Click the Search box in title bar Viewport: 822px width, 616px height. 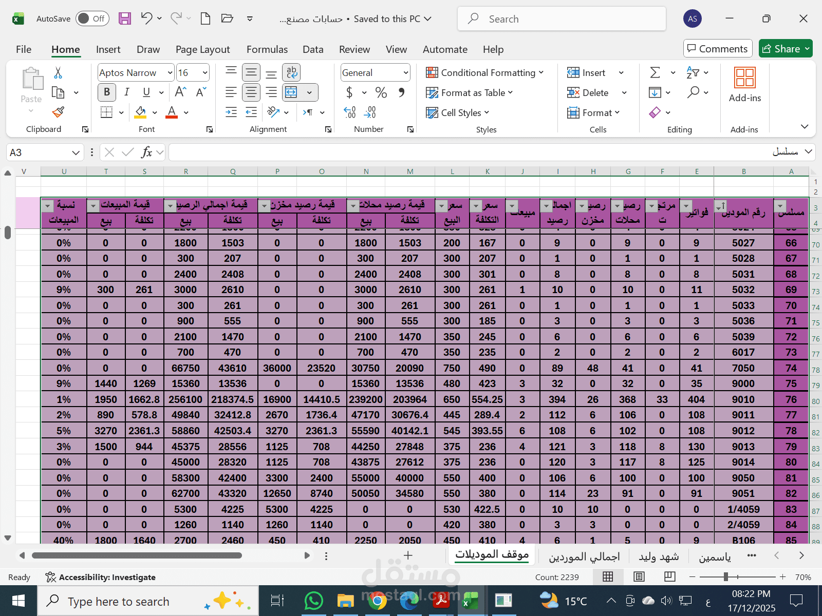[562, 19]
